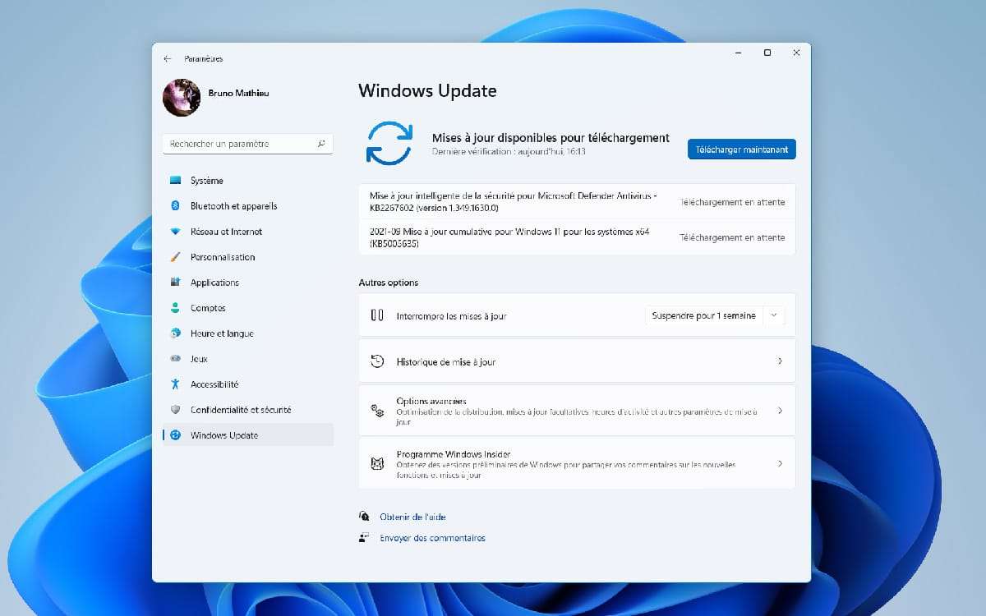Open Réseau et Internet settings label
The image size is (986, 616).
[227, 232]
